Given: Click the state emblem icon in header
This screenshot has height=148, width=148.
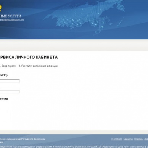Looking at the screenshot, I should [x=0, y=8].
